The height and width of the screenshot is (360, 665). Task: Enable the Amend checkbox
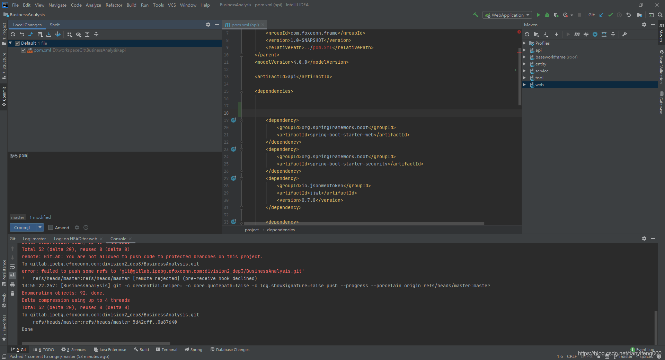(x=51, y=227)
